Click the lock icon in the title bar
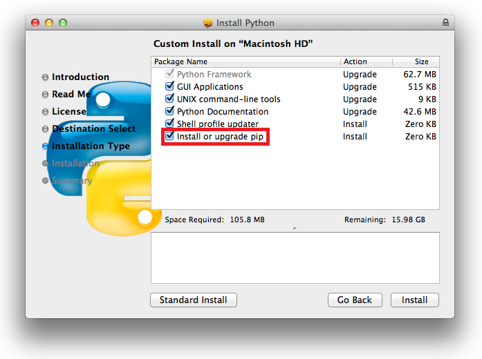Viewport: 482px width, 359px height. click(445, 23)
